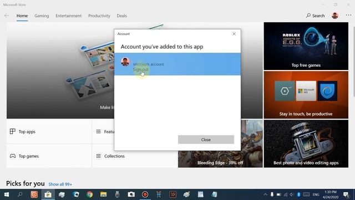Open Best photo and video editing apps tile

[306, 144]
